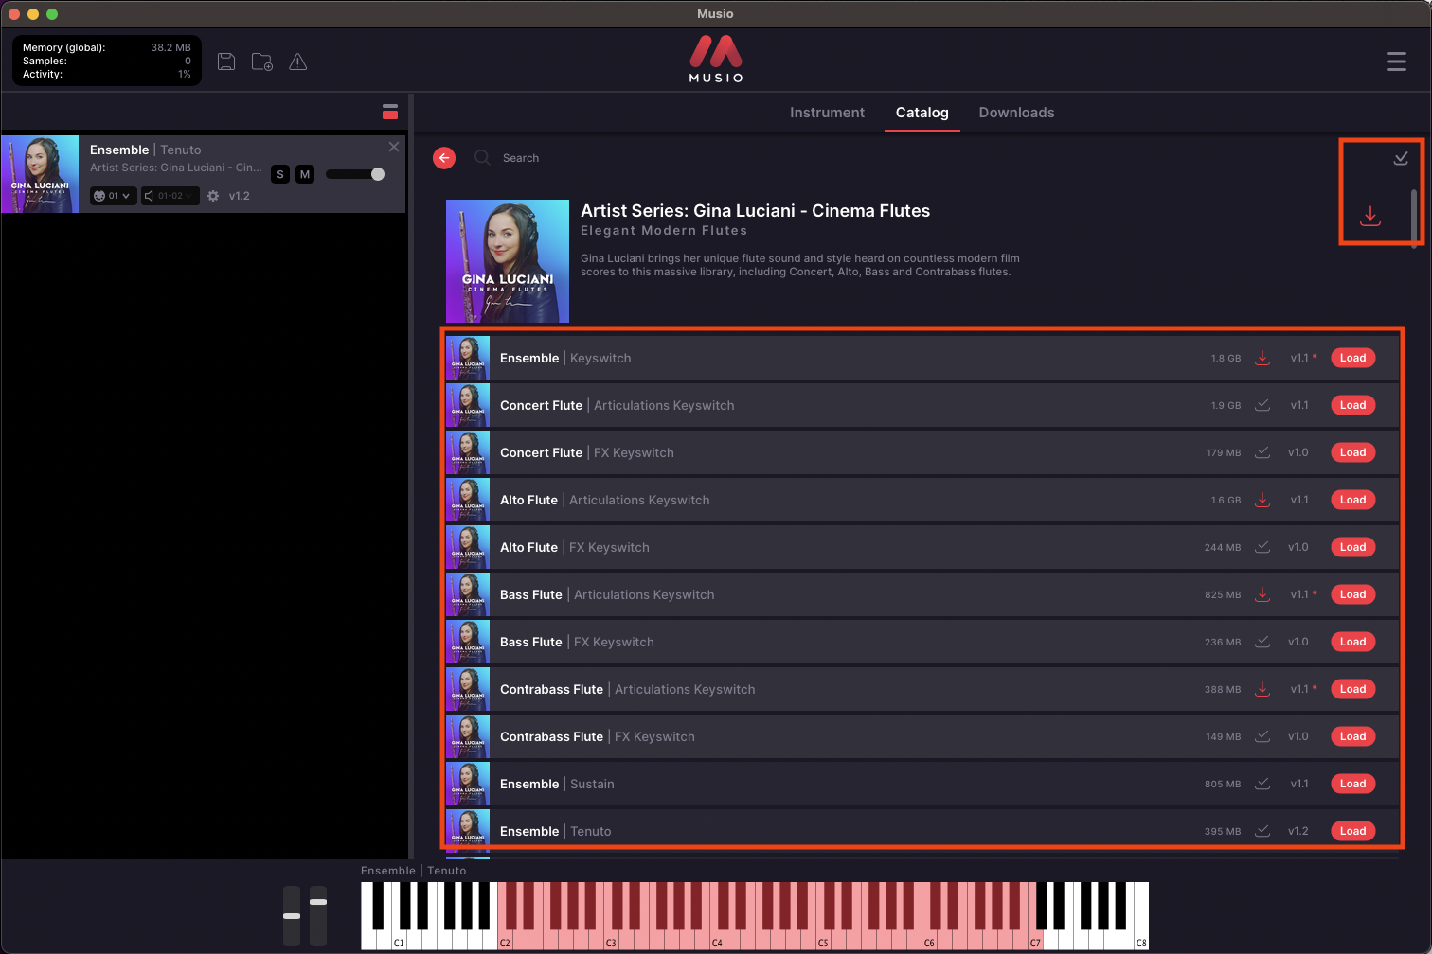Screen dimensions: 1432x954
Task: Click installed checkmark for Contrabass Flute FX
Action: (x=1262, y=736)
